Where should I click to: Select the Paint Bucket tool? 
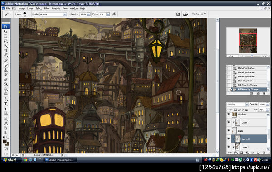click(5, 84)
